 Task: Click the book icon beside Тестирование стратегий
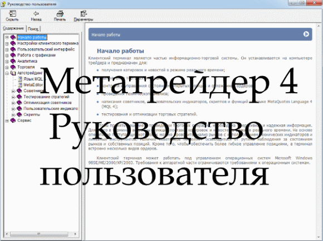point(19,97)
